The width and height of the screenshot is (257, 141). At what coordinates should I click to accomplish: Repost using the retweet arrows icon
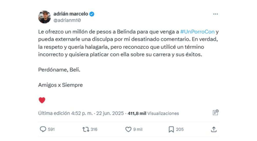click(x=86, y=129)
